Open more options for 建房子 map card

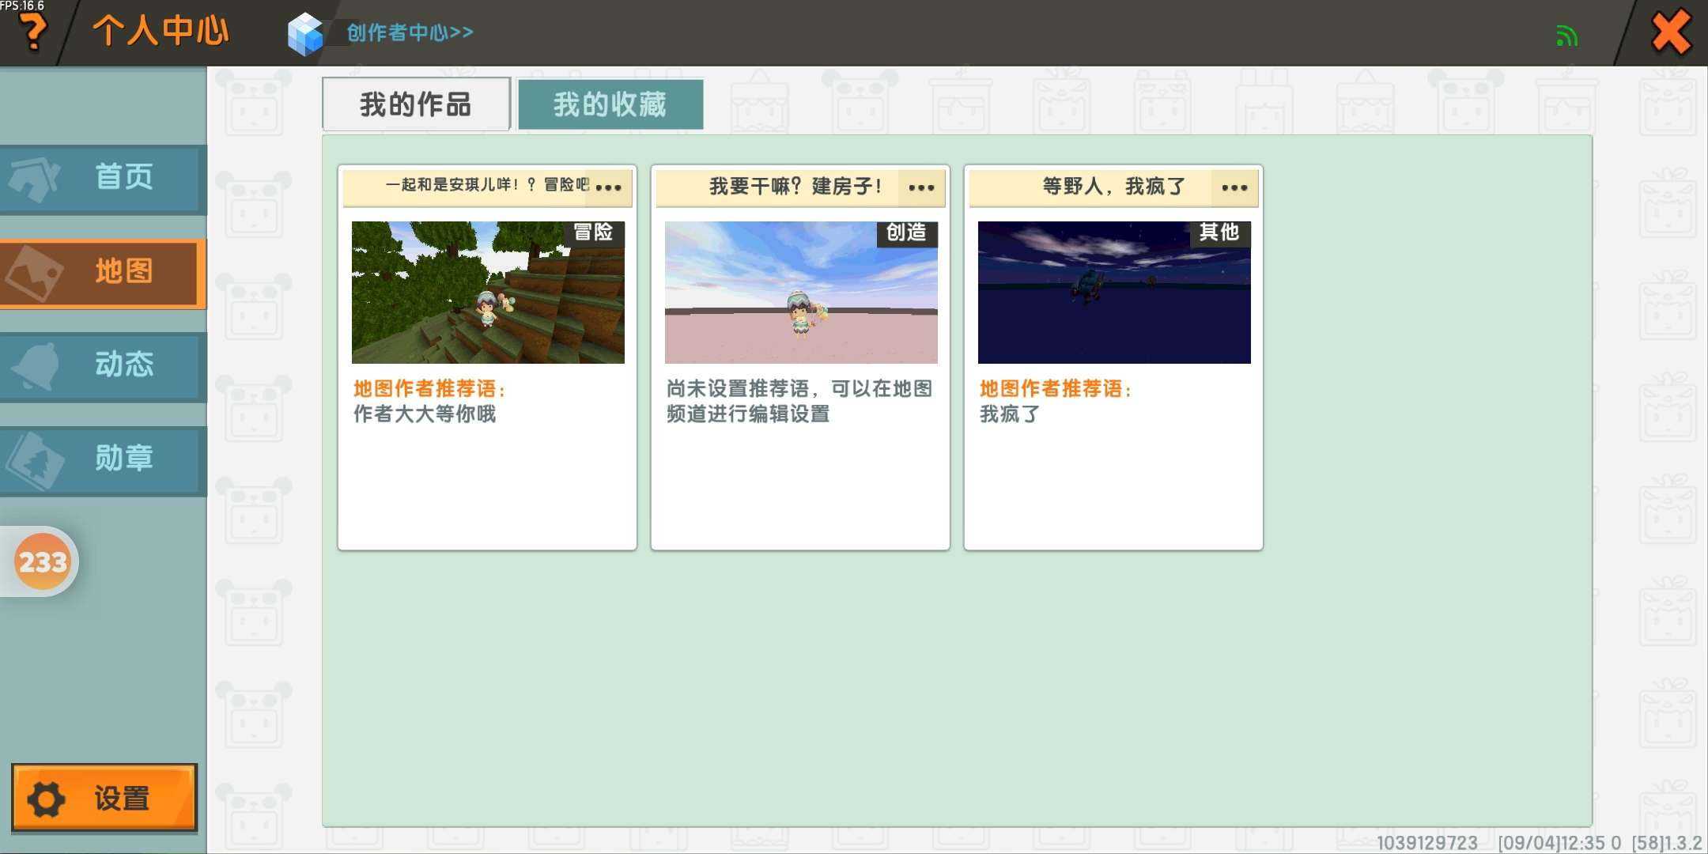921,187
